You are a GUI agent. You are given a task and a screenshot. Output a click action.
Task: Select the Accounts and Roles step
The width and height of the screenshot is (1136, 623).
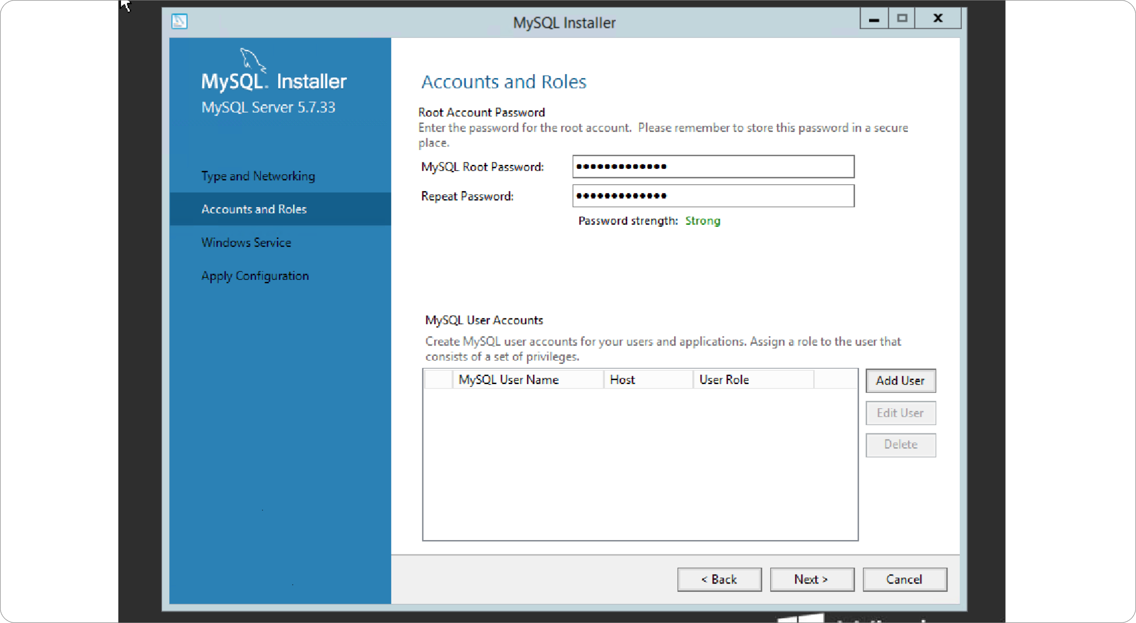tap(280, 209)
